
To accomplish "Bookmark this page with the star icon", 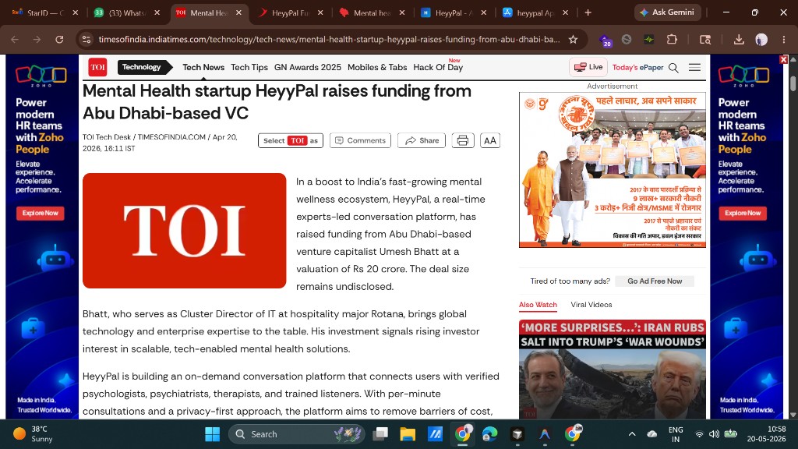I will pyautogui.click(x=573, y=40).
